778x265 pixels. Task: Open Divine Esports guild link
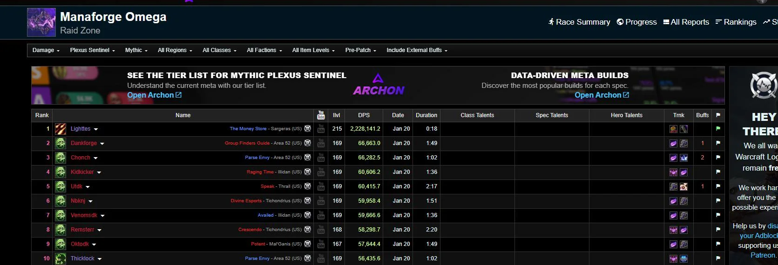coord(246,201)
